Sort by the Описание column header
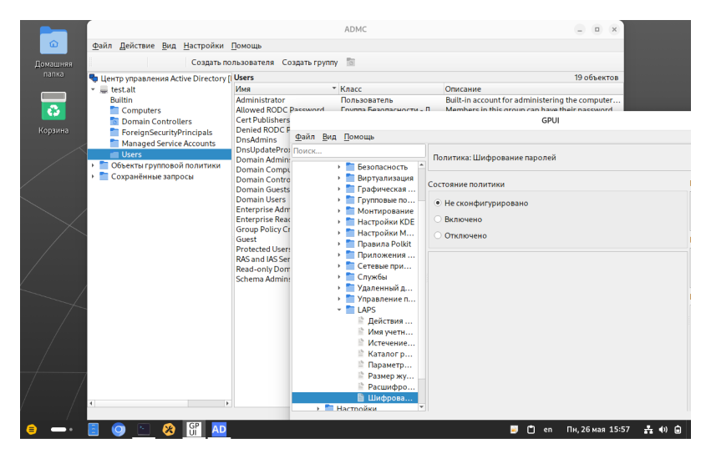This screenshot has width=711, height=459. [533, 88]
